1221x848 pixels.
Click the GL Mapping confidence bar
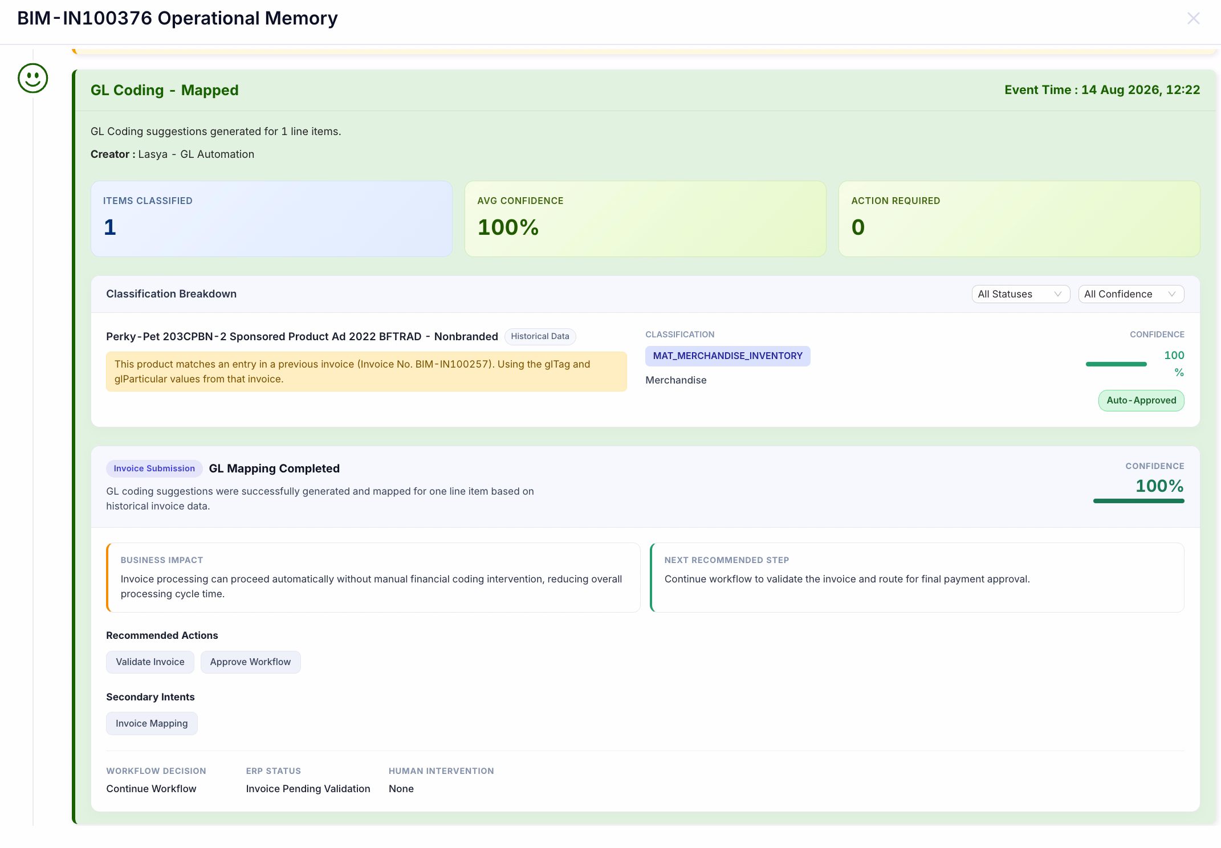tap(1138, 501)
